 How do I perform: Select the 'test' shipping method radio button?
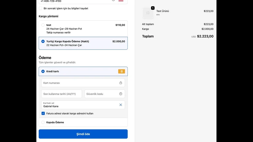point(43,25)
